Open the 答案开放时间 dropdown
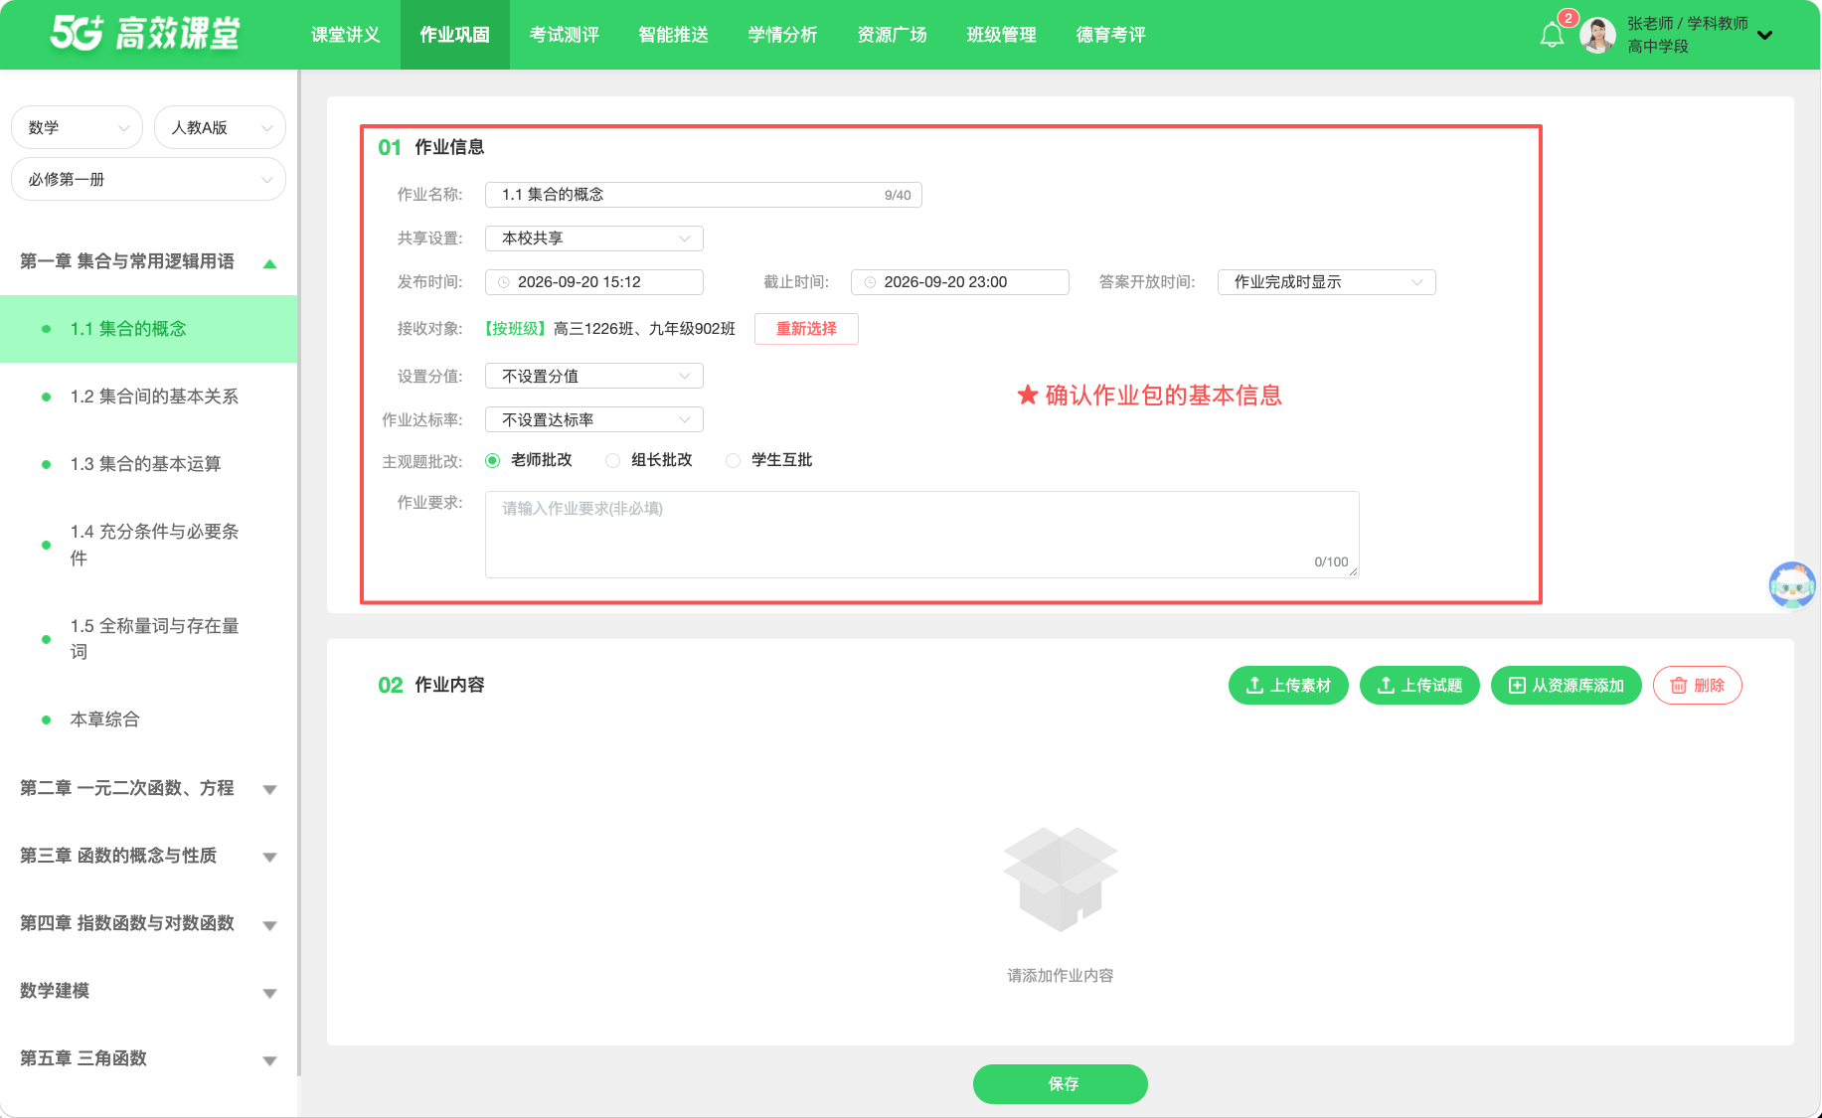Viewport: 1822px width, 1118px height. pyautogui.click(x=1326, y=282)
